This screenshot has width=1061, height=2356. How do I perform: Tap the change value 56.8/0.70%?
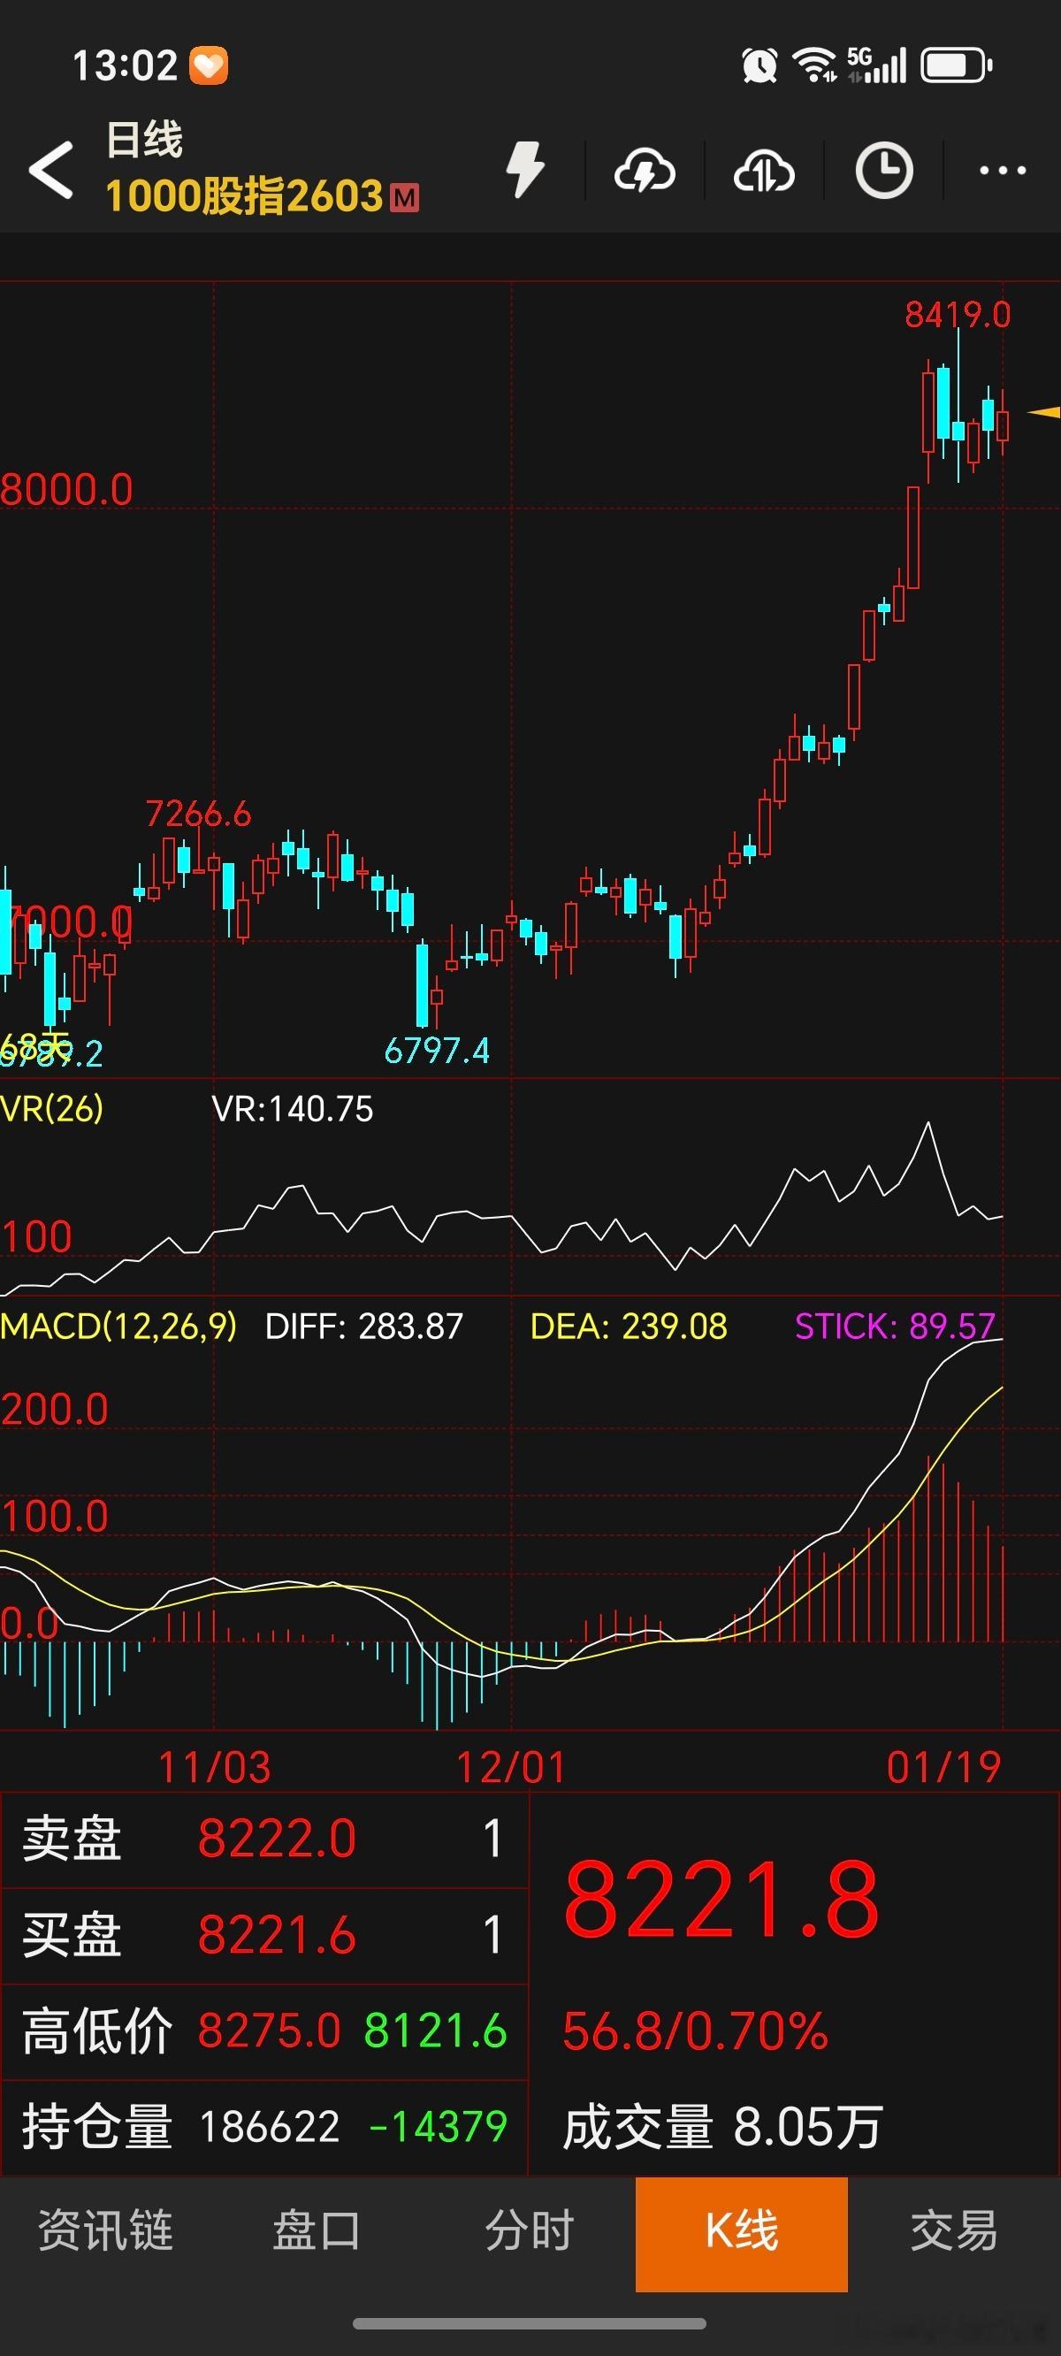tap(695, 2031)
